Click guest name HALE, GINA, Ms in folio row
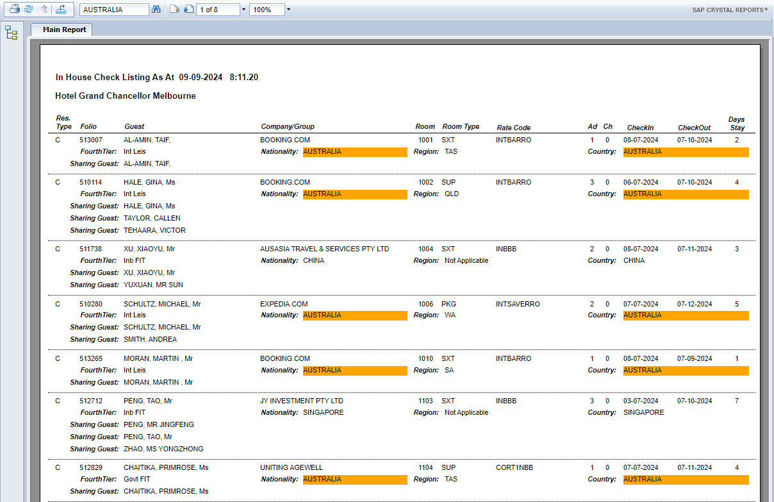774x502 pixels. [x=149, y=182]
